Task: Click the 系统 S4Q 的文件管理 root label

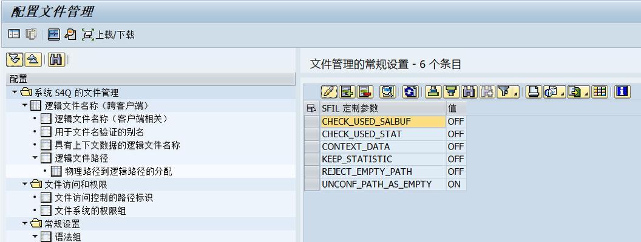Action: [76, 93]
